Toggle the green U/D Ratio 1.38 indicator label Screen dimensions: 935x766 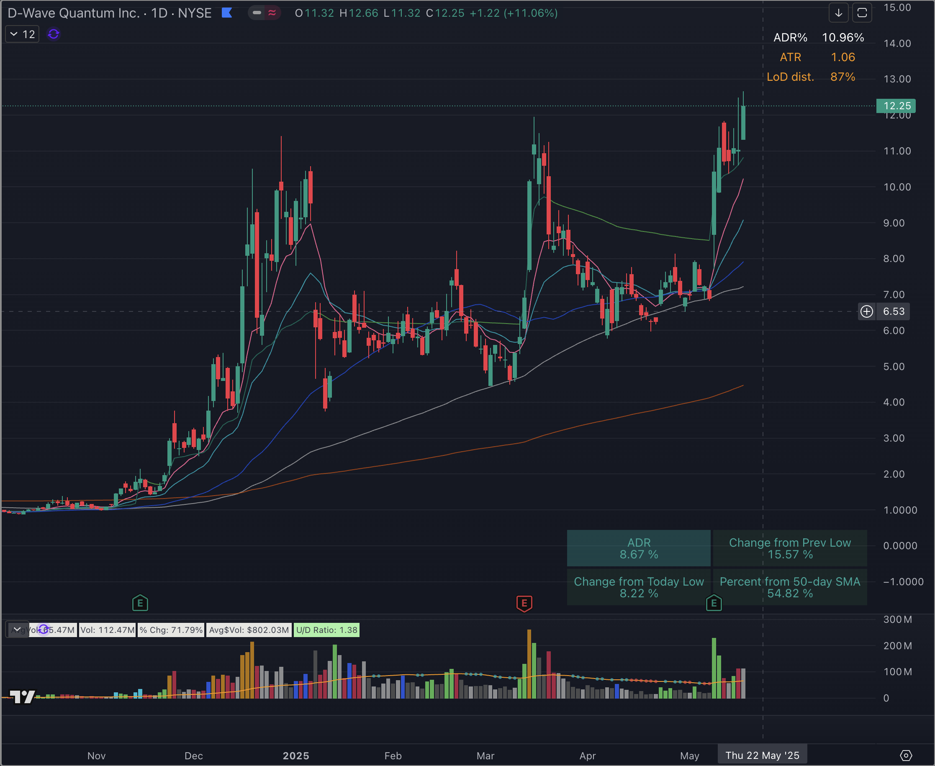[326, 630]
